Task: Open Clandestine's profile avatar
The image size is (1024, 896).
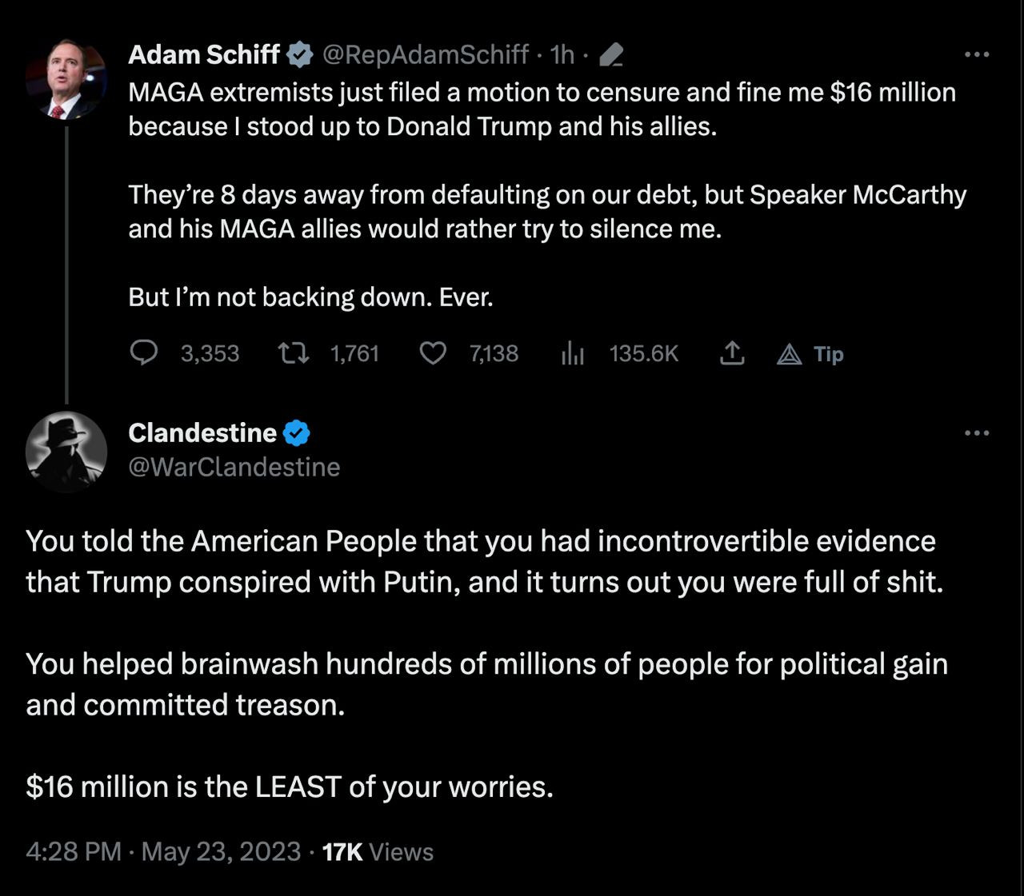Action: pyautogui.click(x=66, y=452)
